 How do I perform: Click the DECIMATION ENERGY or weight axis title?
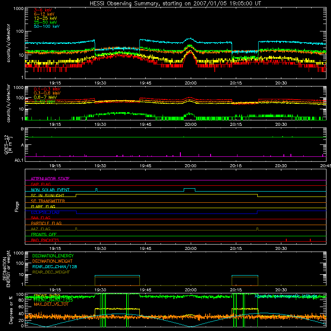(6, 269)
